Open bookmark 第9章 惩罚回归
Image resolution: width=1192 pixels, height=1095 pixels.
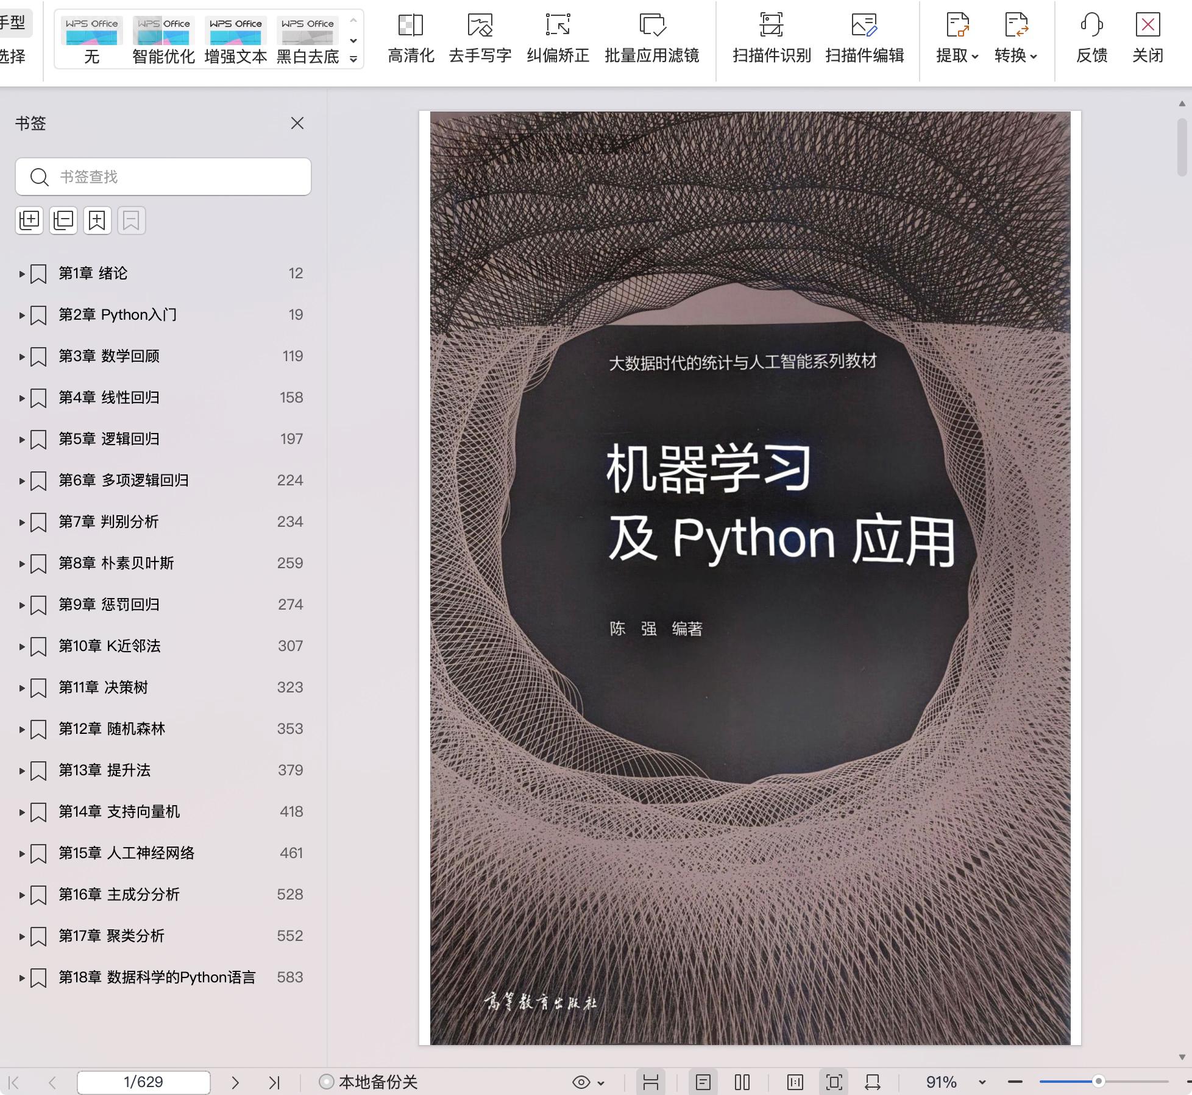click(x=109, y=605)
